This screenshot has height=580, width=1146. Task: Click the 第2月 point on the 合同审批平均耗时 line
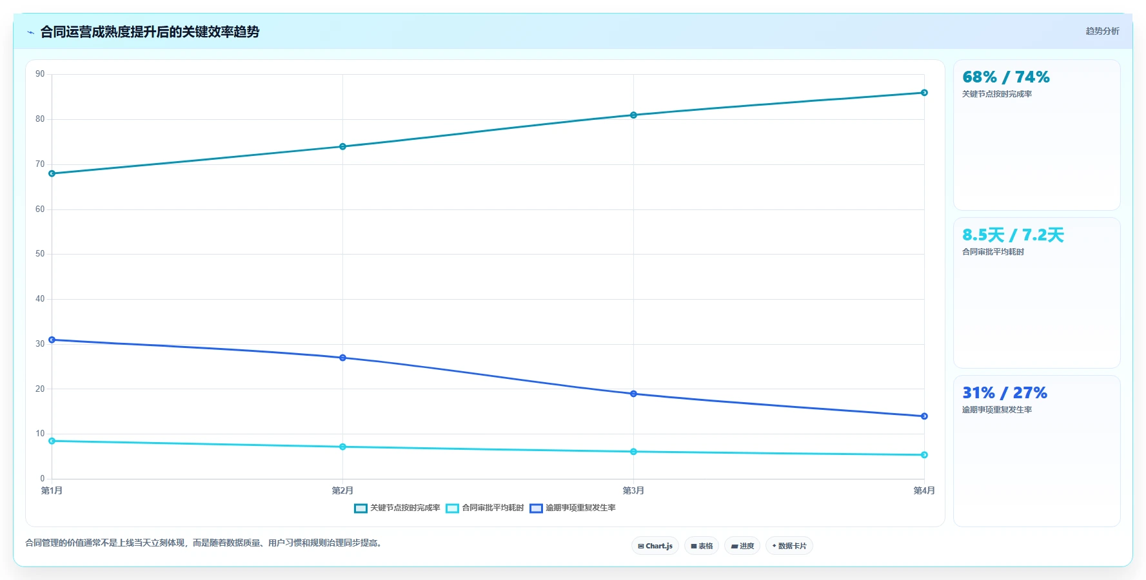click(x=342, y=447)
